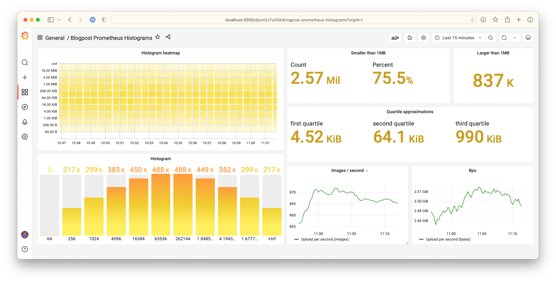
Task: Open Help with the question mark button
Action: point(25,249)
